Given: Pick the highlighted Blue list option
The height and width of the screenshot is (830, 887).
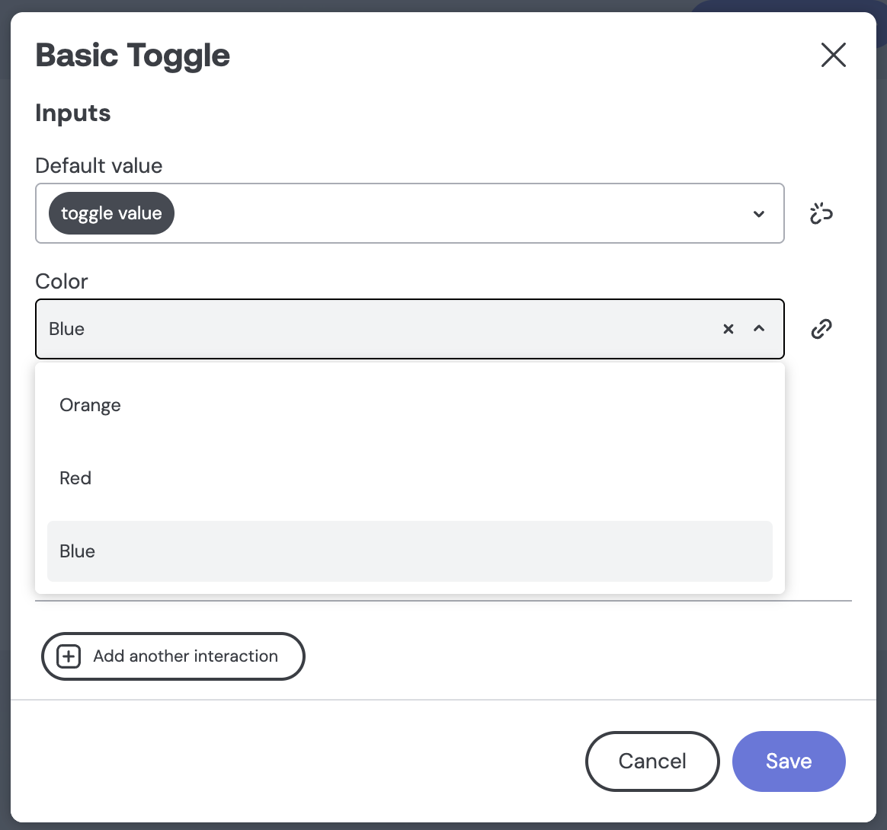Looking at the screenshot, I should coord(409,551).
